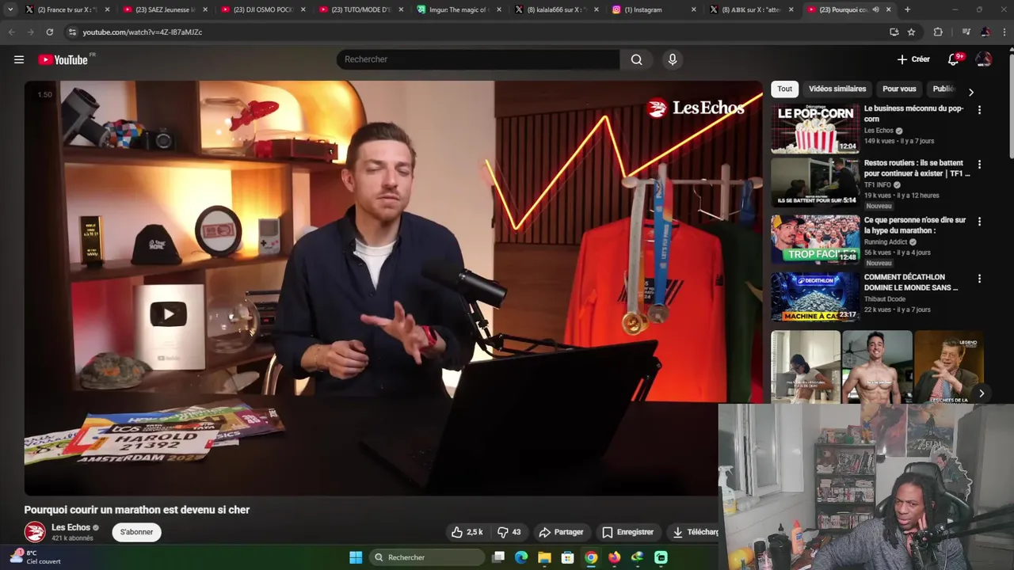Image resolution: width=1014 pixels, height=570 pixels.
Task: Subscribe with the S'abonner button
Action: 136,532
